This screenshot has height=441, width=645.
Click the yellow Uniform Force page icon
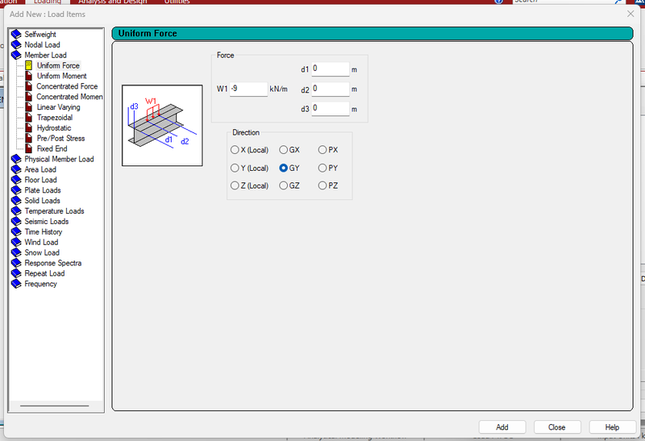coord(28,65)
